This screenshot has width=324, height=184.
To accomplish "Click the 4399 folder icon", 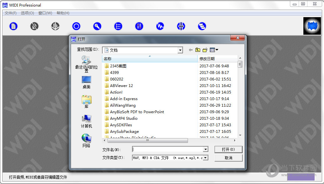I will (x=107, y=73).
